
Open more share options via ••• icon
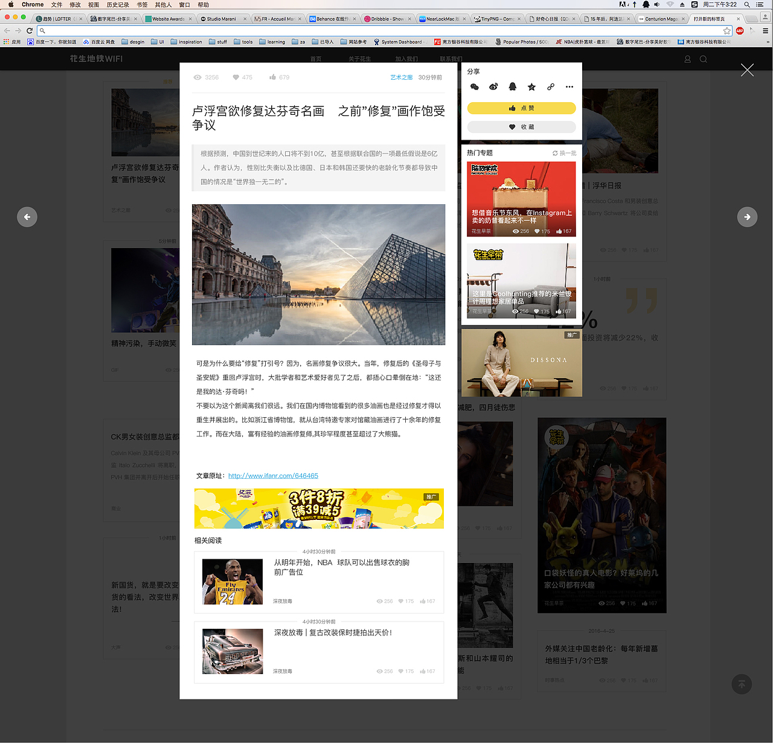(x=569, y=86)
